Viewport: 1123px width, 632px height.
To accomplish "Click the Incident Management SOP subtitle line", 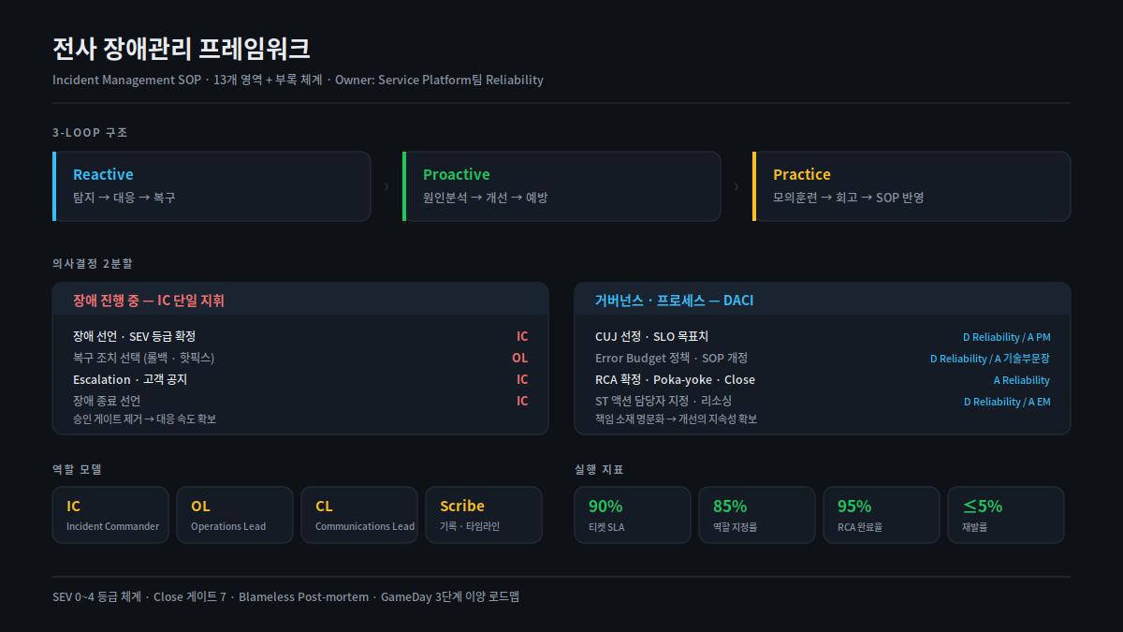I will [298, 80].
